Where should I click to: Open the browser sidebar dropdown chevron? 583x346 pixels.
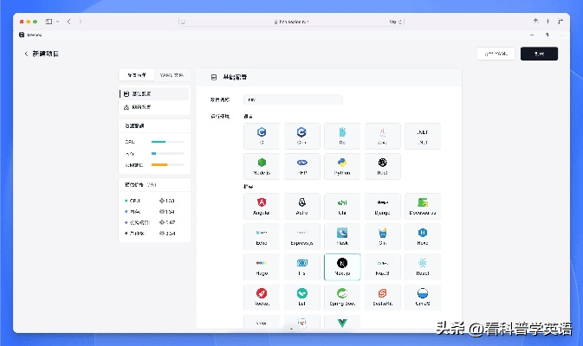click(x=58, y=21)
